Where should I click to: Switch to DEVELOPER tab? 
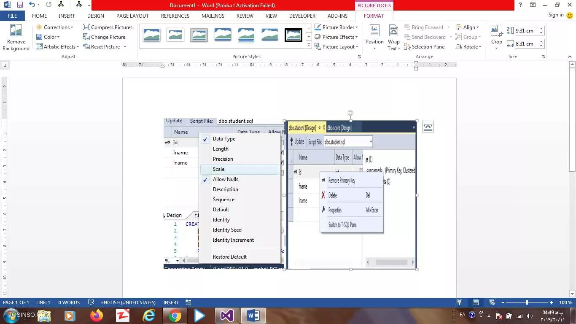[302, 16]
